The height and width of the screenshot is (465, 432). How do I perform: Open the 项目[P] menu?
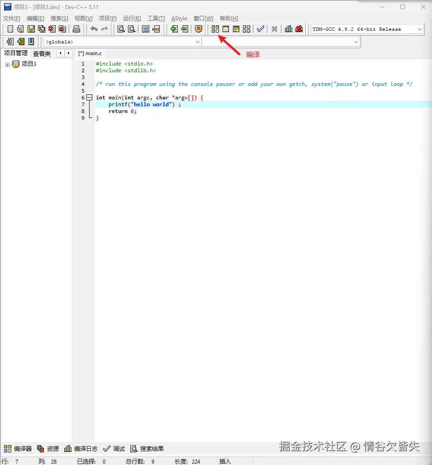(108, 19)
